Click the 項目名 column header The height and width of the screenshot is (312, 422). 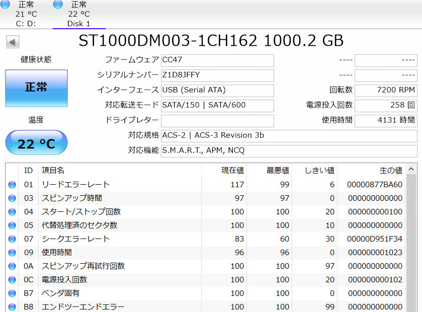(x=53, y=171)
